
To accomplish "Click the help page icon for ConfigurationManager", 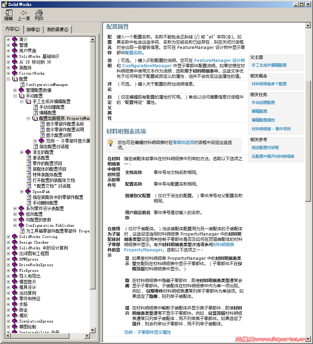I will (x=22, y=85).
